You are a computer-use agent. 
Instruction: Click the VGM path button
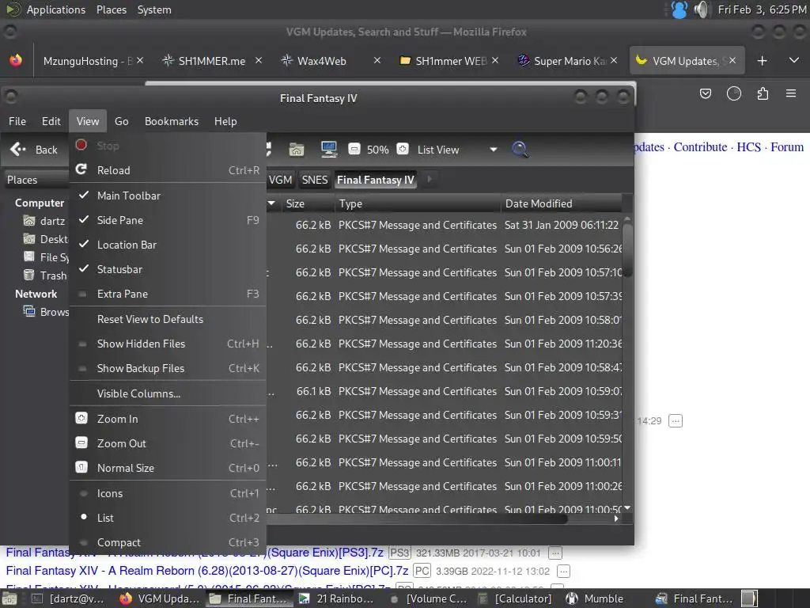[x=281, y=180]
